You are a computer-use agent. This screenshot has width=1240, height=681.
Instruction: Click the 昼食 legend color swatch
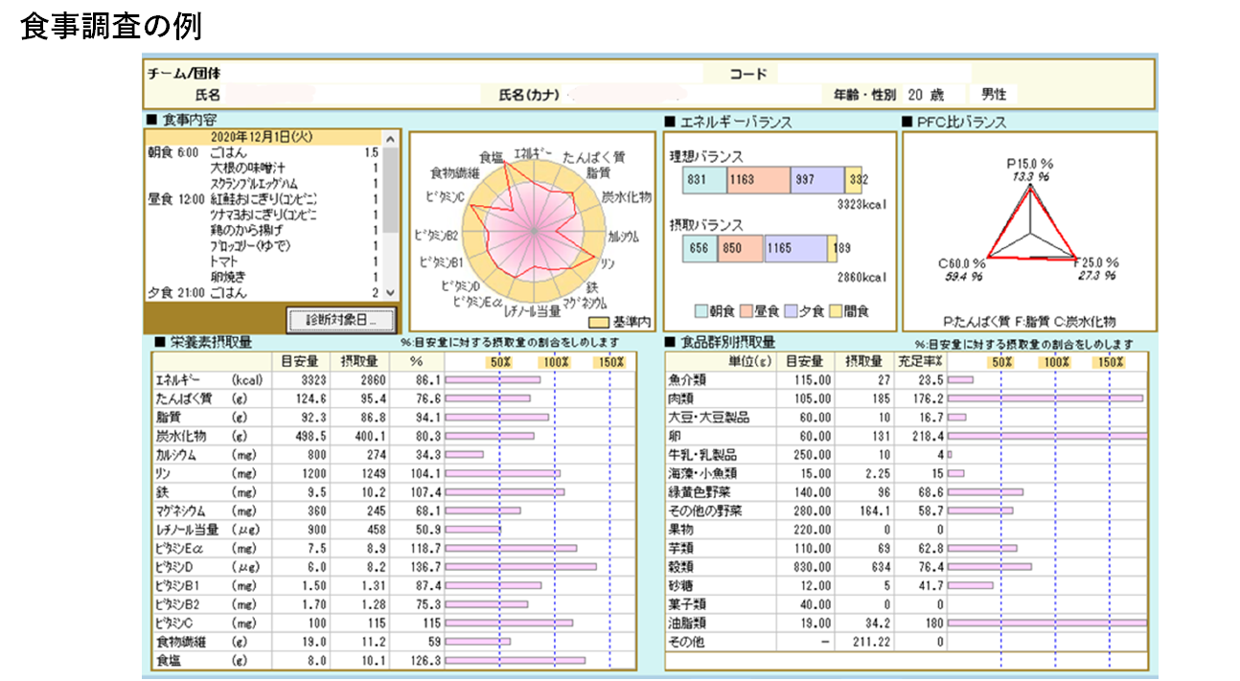tap(746, 311)
